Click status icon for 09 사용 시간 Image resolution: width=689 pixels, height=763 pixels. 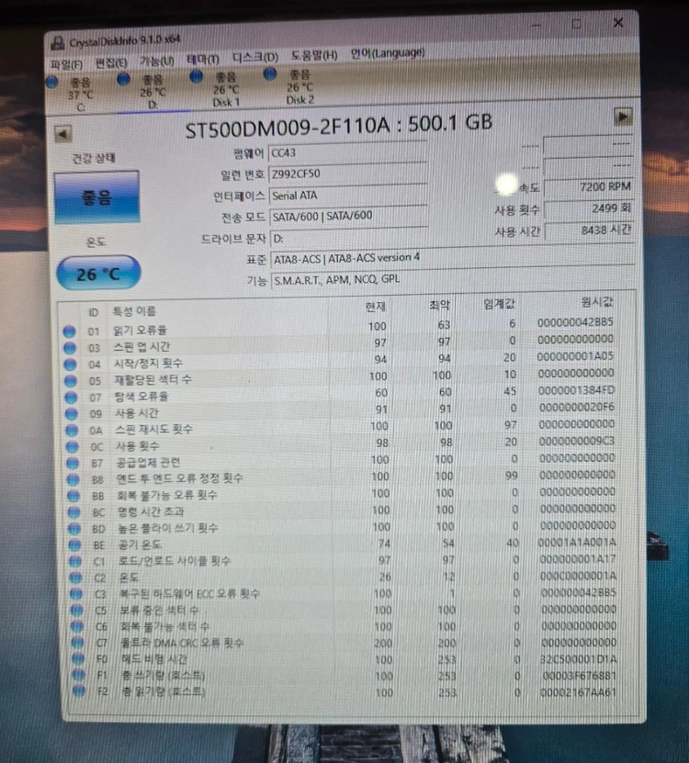pos(72,414)
